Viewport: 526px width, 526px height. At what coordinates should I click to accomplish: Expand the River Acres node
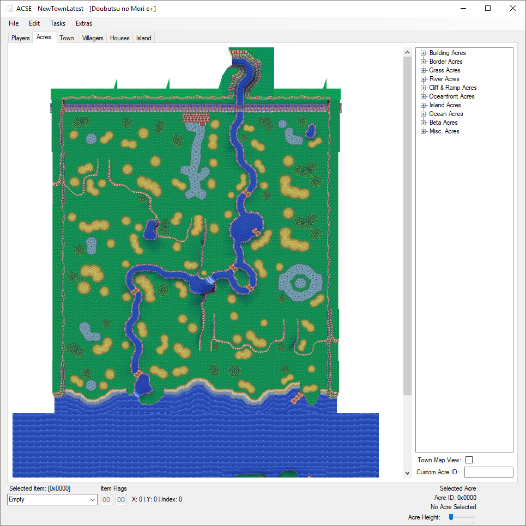click(x=423, y=79)
